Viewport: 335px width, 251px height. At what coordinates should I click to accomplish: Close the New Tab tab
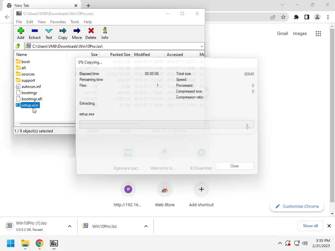76,6
